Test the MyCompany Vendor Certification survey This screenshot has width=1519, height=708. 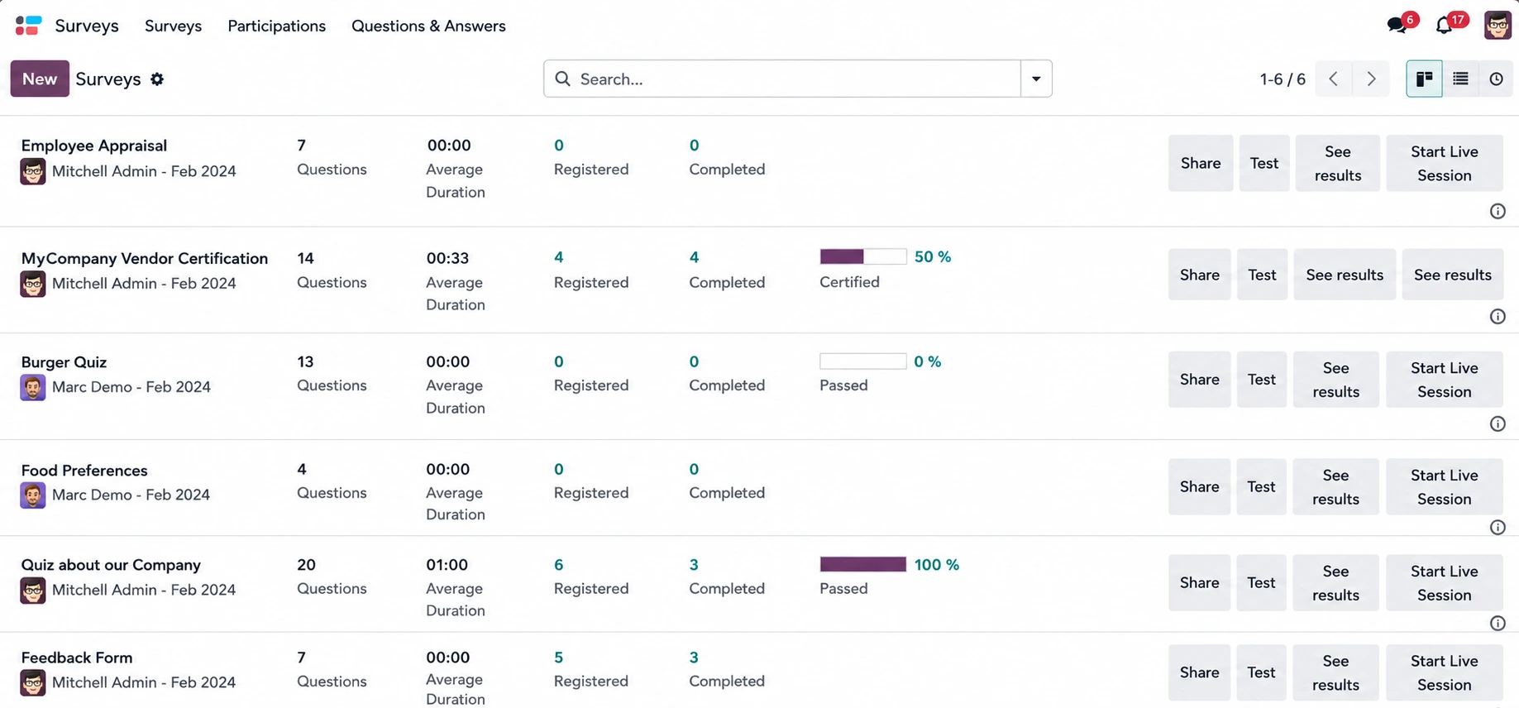pos(1262,275)
